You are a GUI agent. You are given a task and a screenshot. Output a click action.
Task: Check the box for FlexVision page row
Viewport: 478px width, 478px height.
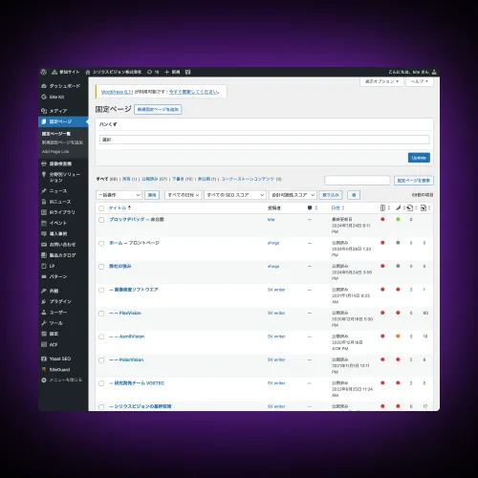[x=101, y=314]
